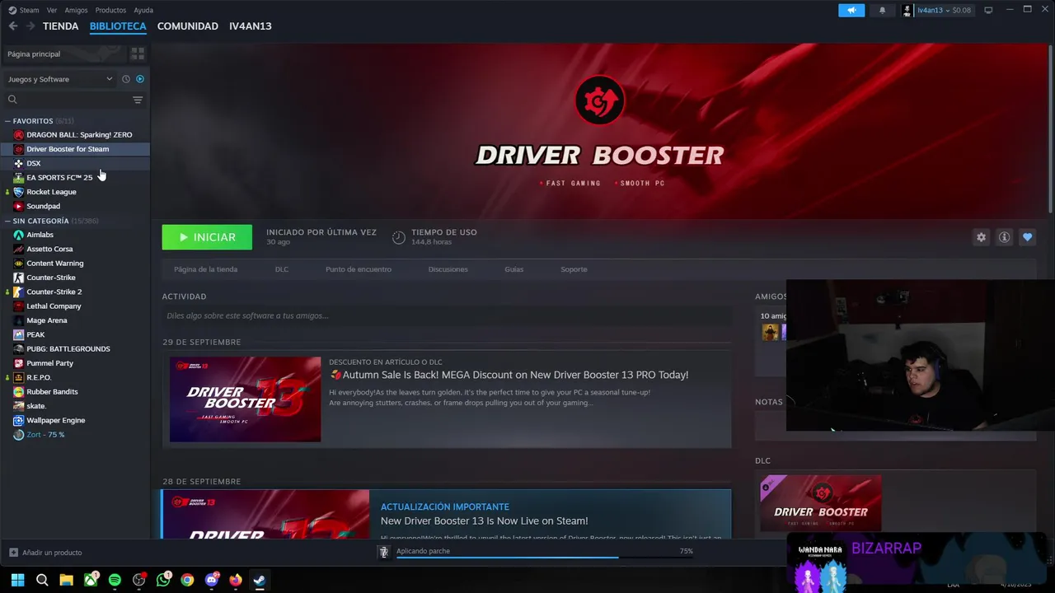1055x593 pixels.
Task: Open the DLC link
Action: (x=282, y=269)
